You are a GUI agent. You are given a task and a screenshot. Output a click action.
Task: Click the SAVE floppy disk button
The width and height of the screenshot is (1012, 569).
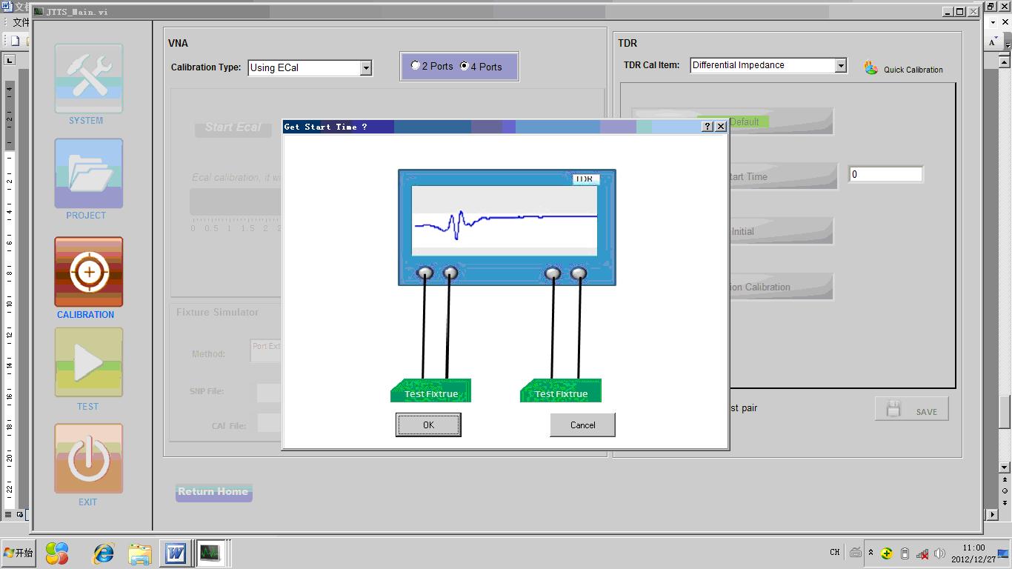click(911, 410)
